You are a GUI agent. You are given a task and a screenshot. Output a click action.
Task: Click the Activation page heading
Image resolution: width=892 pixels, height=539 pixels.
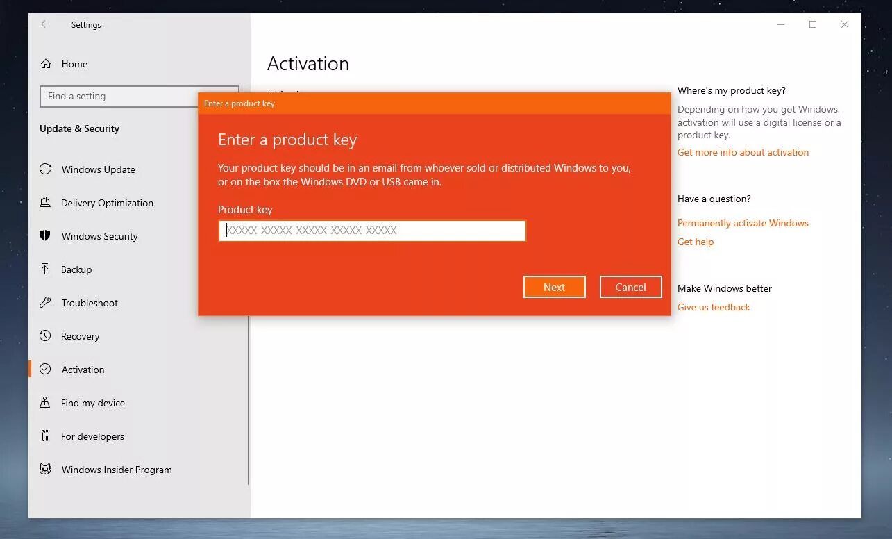click(x=308, y=64)
